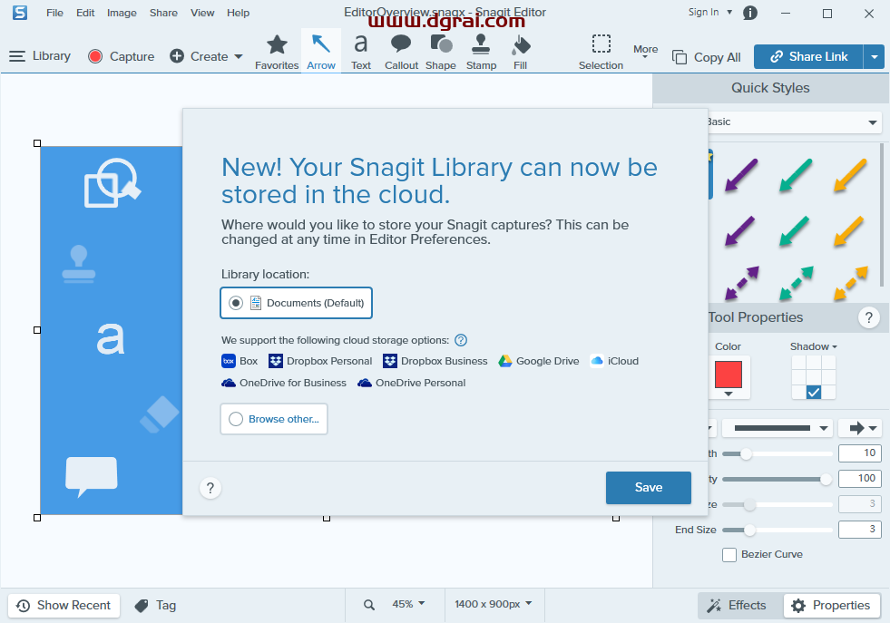Viewport: 890px width, 623px height.
Task: Click the End Size value field
Action: [x=859, y=530]
